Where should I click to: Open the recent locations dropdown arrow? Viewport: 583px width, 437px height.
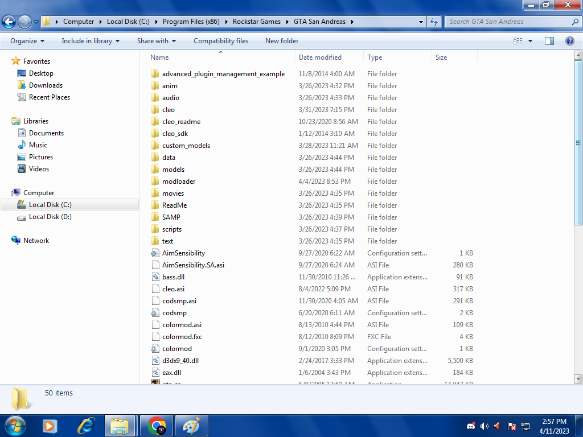click(x=36, y=22)
